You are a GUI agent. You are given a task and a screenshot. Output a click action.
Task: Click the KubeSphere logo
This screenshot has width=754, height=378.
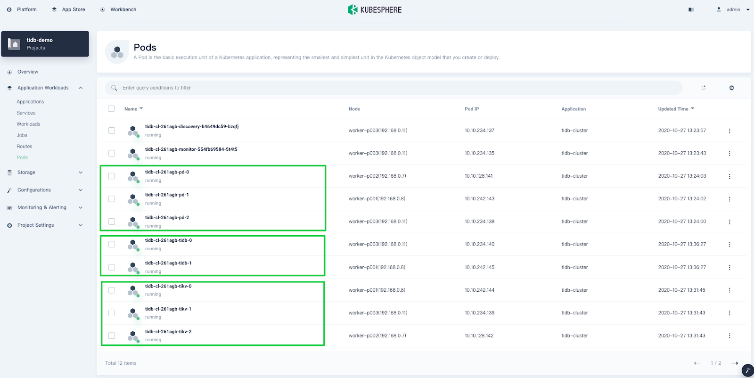[375, 9]
